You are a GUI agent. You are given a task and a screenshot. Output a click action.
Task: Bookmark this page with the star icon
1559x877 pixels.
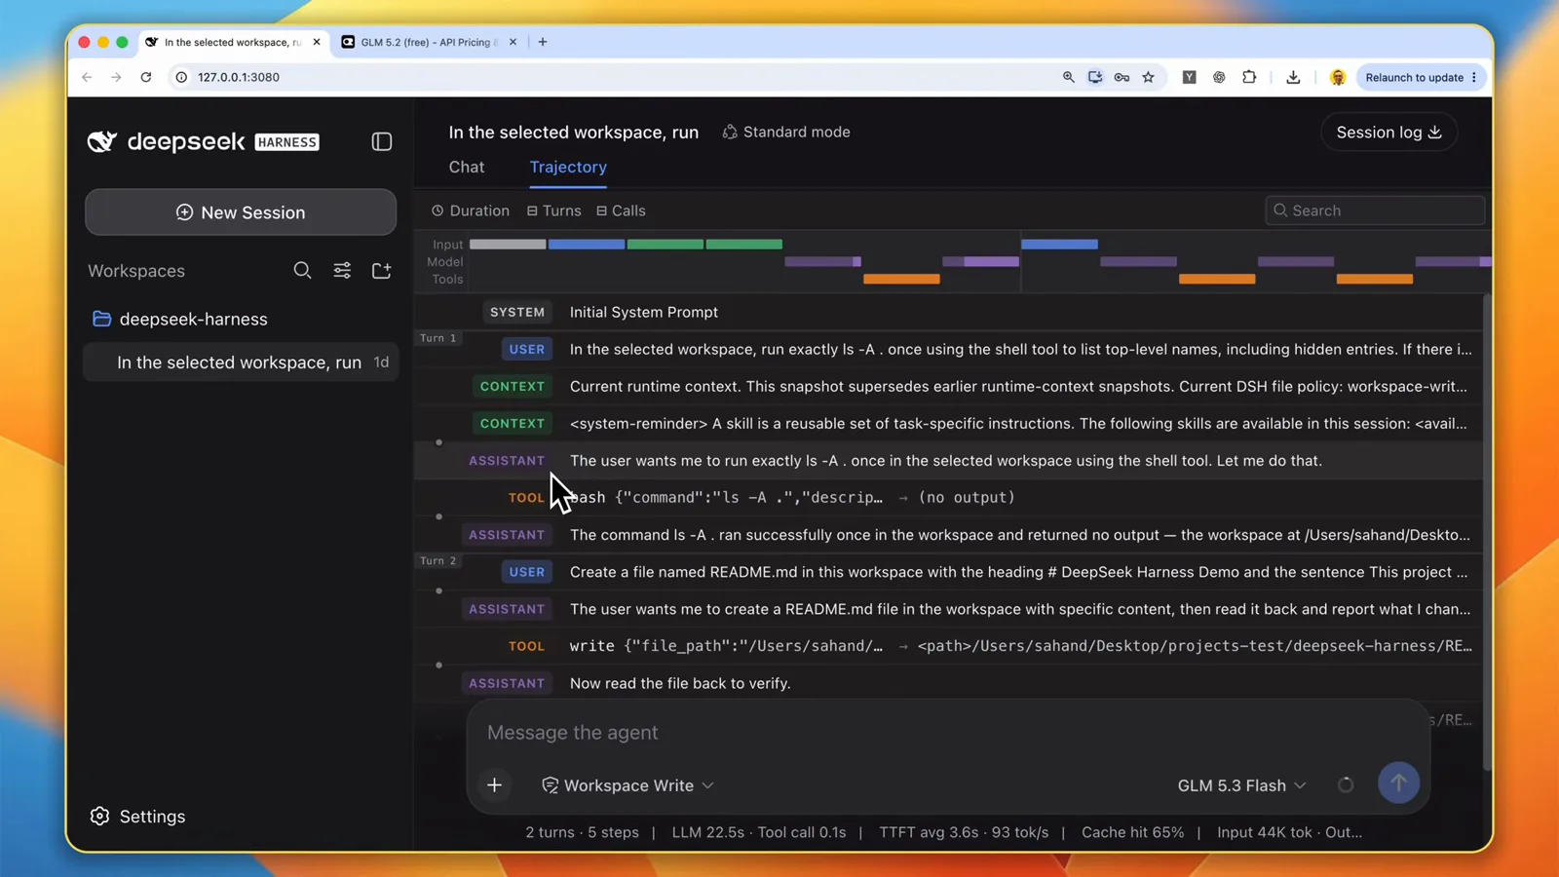pos(1148,77)
